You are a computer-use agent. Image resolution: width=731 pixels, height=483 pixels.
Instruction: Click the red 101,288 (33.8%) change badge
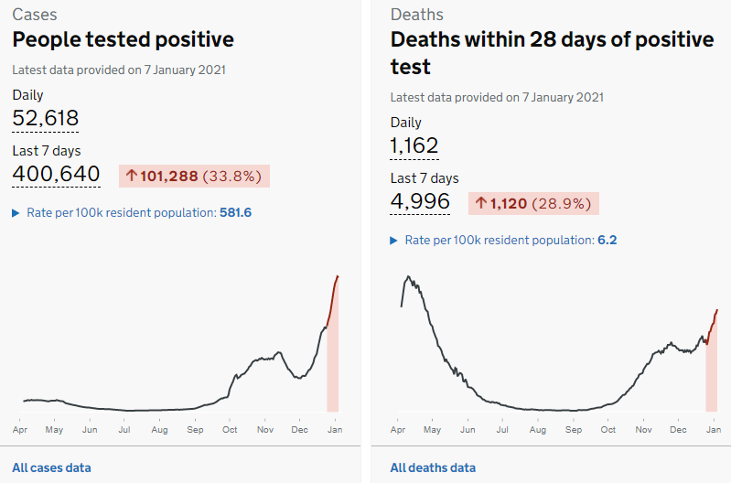pos(194,177)
